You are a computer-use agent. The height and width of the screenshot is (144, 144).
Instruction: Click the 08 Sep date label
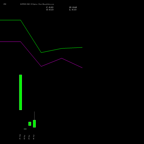34,137
